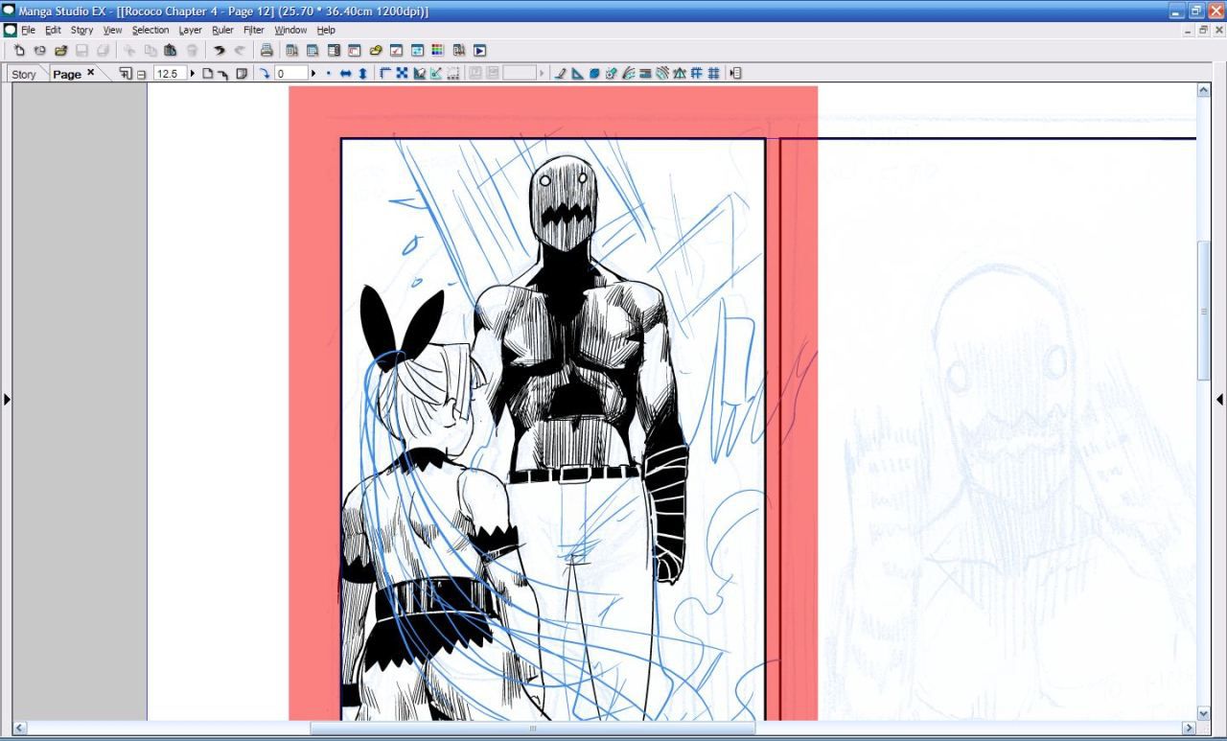Close the Page tab
The width and height of the screenshot is (1227, 741).
pyautogui.click(x=91, y=73)
